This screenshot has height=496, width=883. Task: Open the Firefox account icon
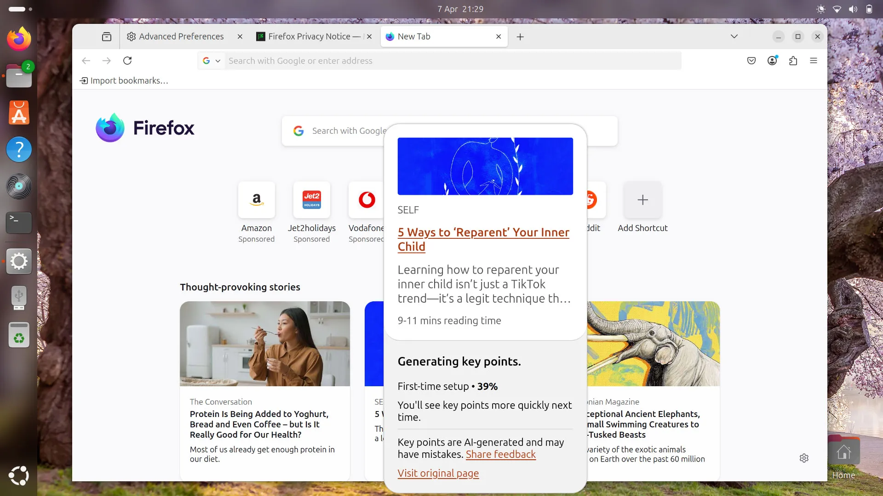(773, 60)
